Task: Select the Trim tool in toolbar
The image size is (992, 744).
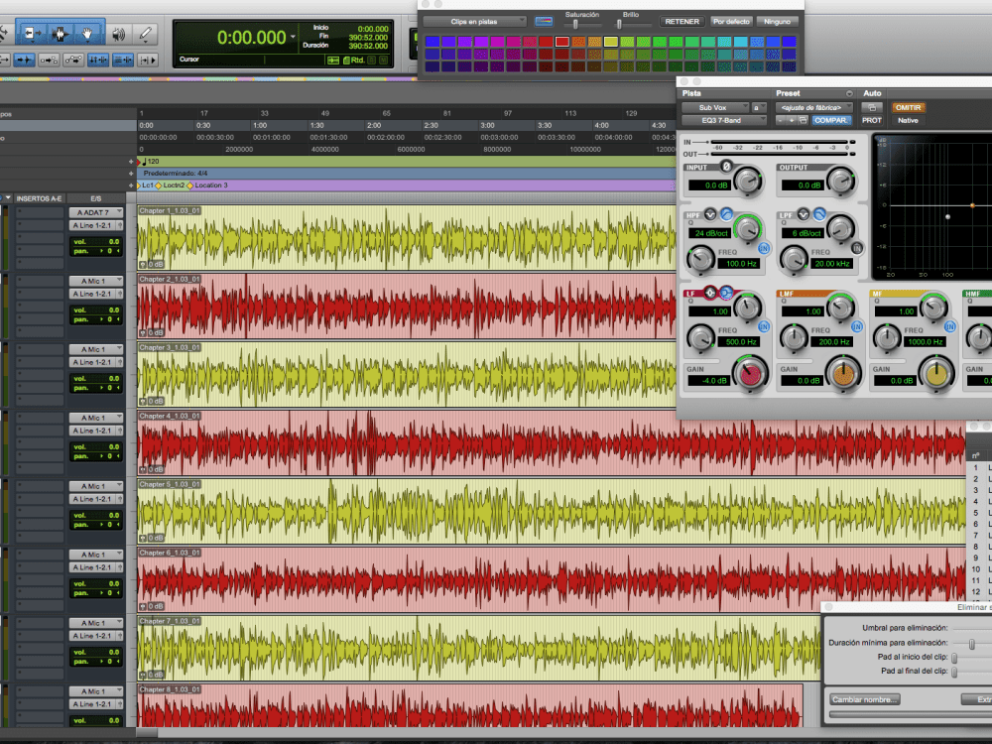Action: (31, 34)
